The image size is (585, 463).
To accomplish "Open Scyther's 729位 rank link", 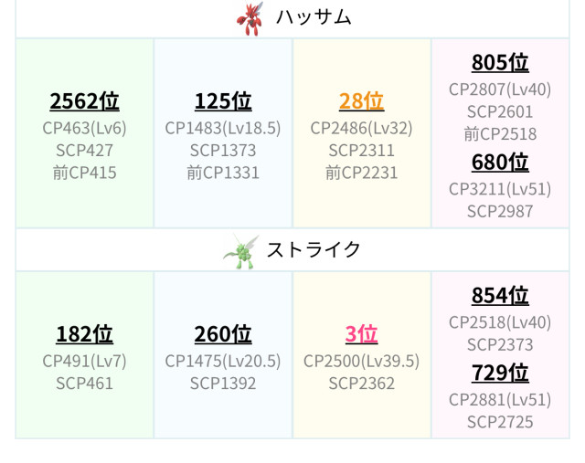I will coord(500,374).
